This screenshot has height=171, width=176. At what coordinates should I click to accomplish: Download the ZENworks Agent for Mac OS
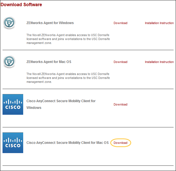click(120, 62)
